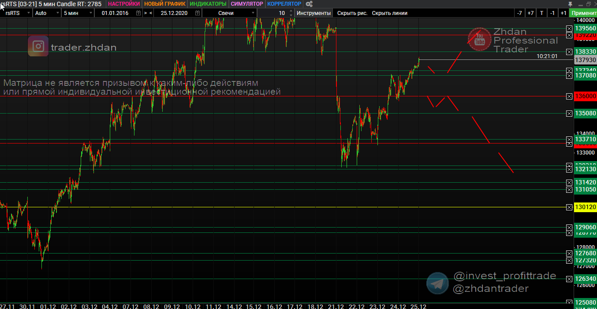Viewport: 597px width, 309px height.
Task: Open the НАСТРОЙКИ menu
Action: pos(123,4)
